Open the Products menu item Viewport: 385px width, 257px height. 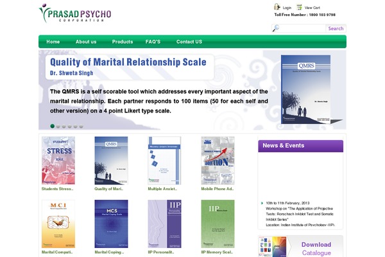(123, 42)
